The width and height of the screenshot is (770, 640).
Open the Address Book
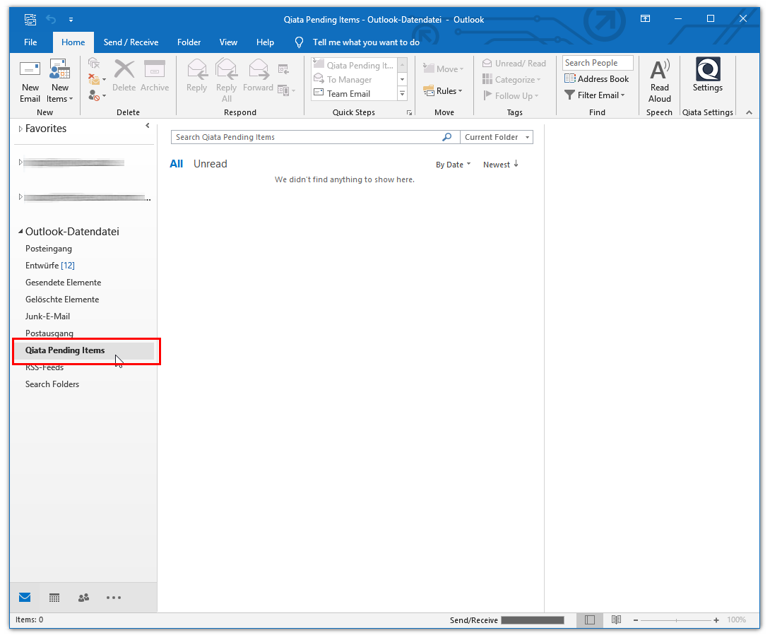pos(597,79)
